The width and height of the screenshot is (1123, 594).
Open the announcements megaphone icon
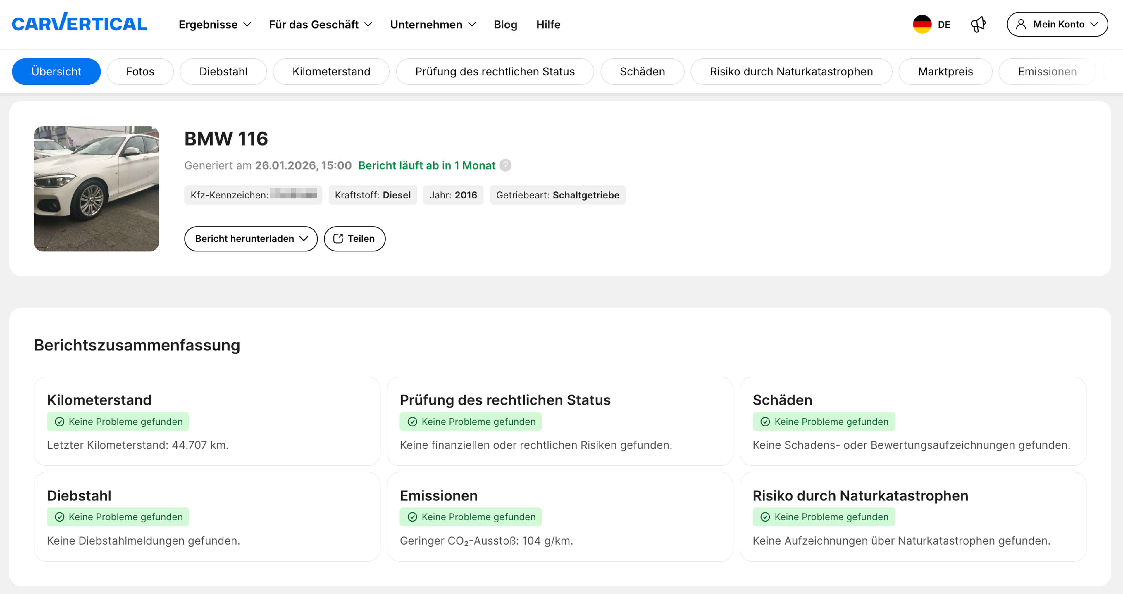(978, 24)
